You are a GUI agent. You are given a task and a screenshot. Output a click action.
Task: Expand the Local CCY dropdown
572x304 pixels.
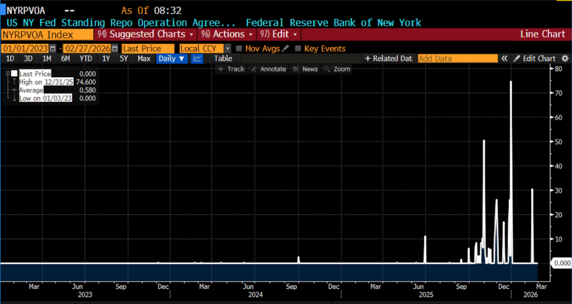227,49
